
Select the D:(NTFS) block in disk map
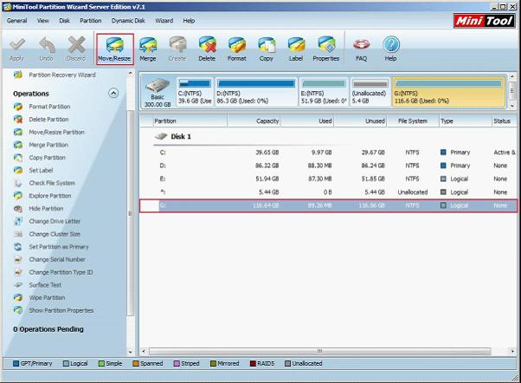[x=256, y=92]
